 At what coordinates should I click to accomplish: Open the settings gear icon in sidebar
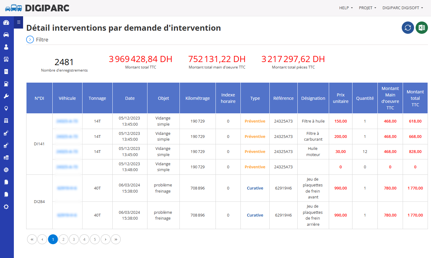pos(6,207)
